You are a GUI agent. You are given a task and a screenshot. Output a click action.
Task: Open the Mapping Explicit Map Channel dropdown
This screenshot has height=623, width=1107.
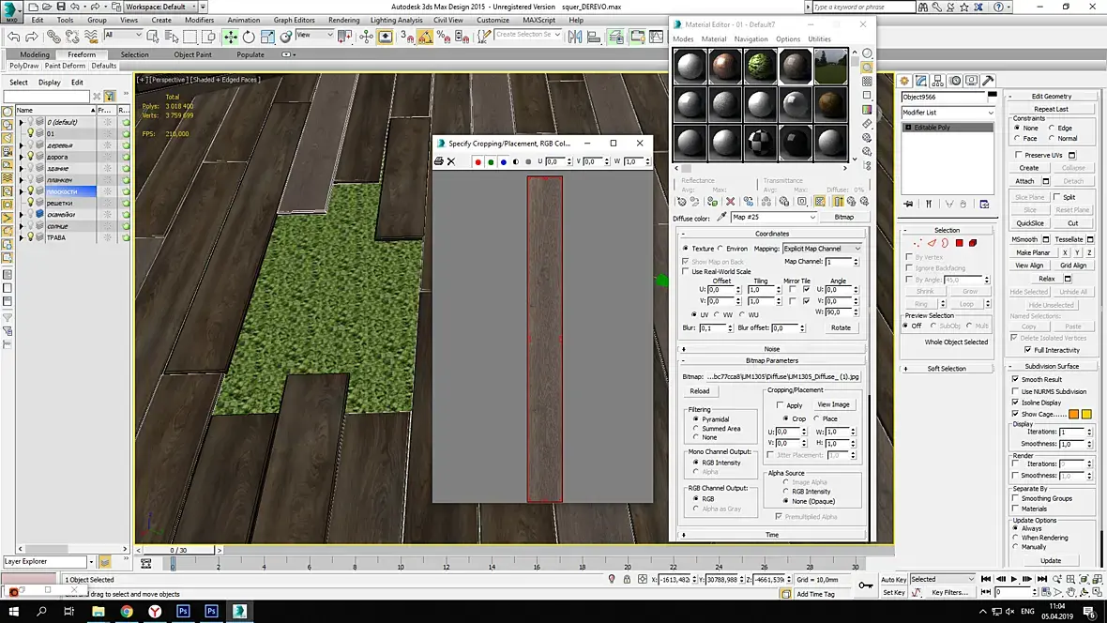click(x=822, y=249)
